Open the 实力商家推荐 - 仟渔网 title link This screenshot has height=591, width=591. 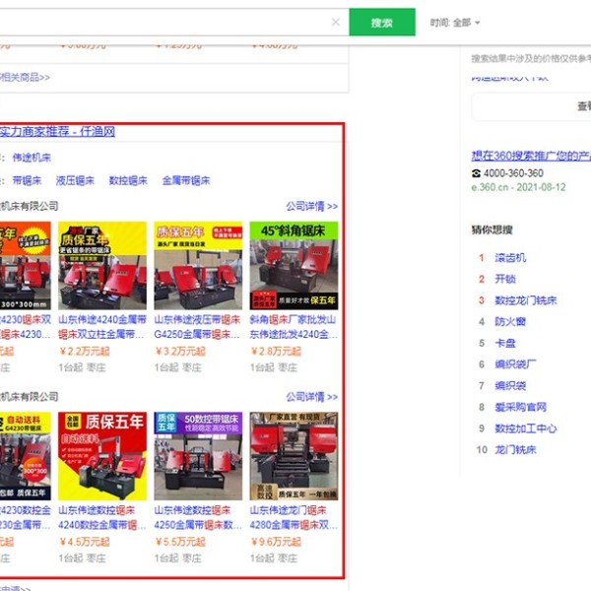(57, 131)
